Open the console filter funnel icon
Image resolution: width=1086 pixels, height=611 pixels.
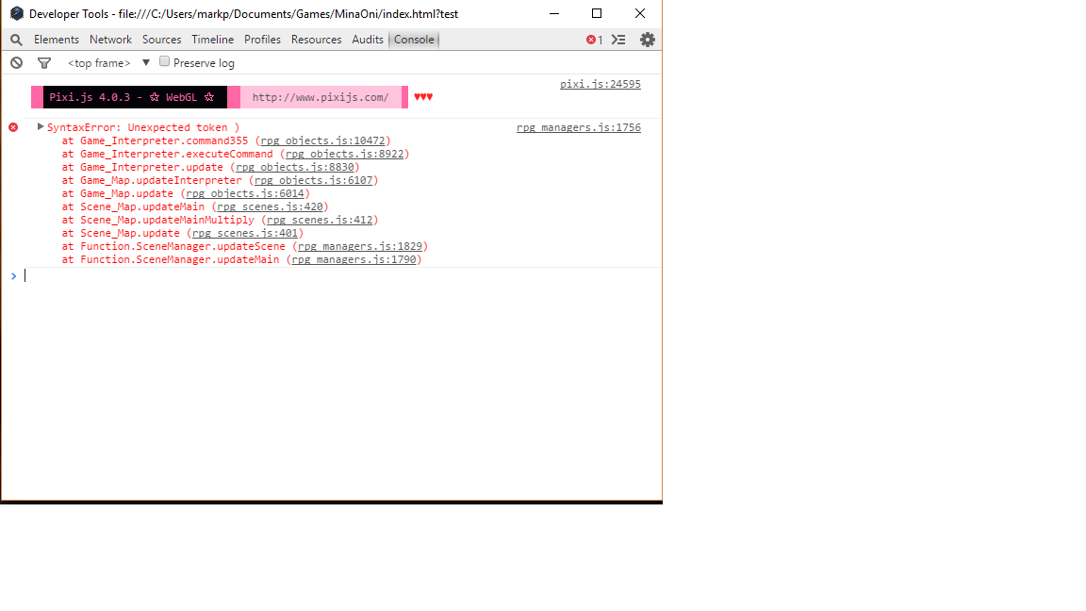pyautogui.click(x=44, y=63)
